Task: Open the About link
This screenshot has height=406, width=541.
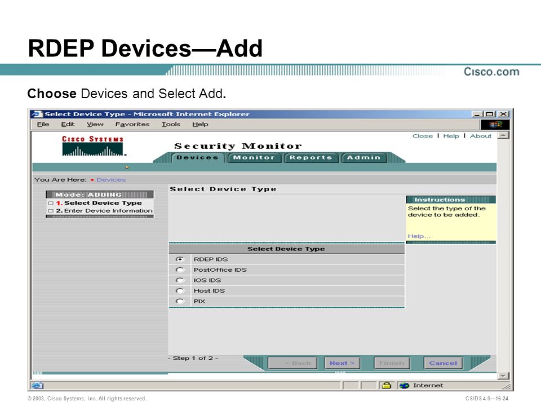Action: point(481,136)
